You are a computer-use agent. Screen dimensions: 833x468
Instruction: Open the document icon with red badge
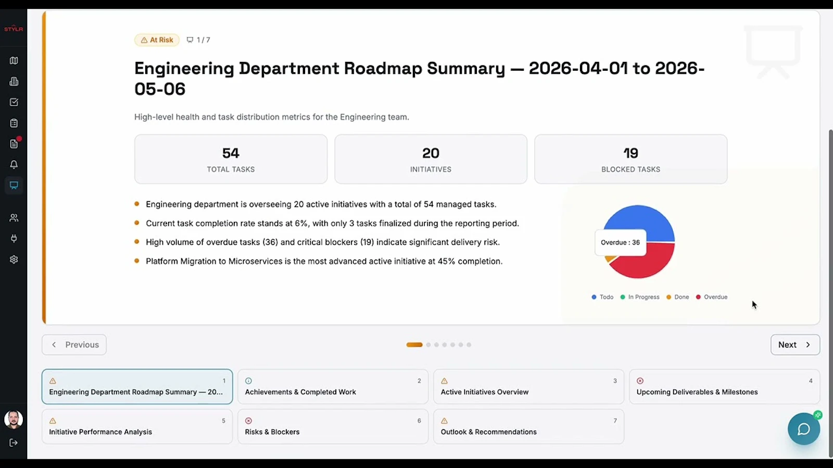[14, 144]
